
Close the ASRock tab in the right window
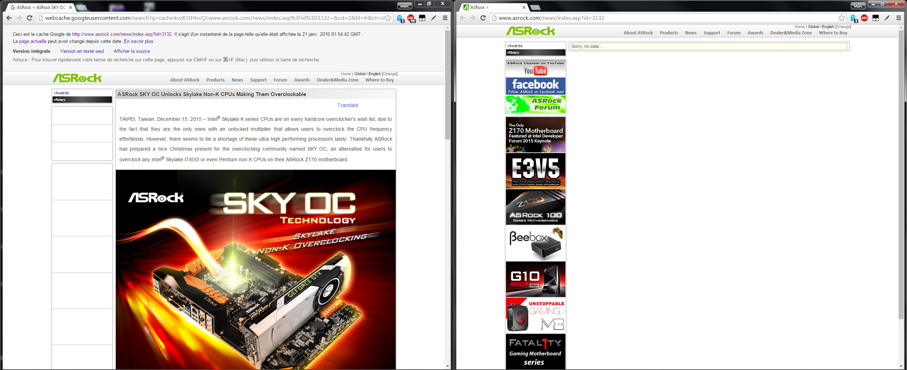[x=524, y=7]
